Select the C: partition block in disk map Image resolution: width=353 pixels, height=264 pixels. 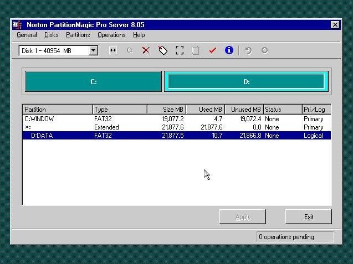click(94, 81)
